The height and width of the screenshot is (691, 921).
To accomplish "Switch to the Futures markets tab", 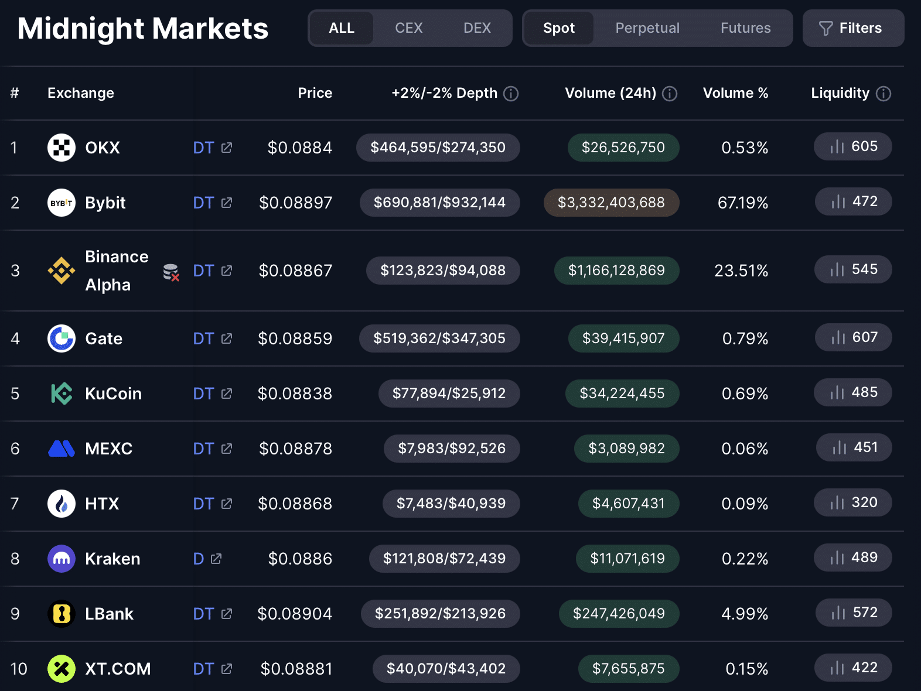I will (x=745, y=28).
